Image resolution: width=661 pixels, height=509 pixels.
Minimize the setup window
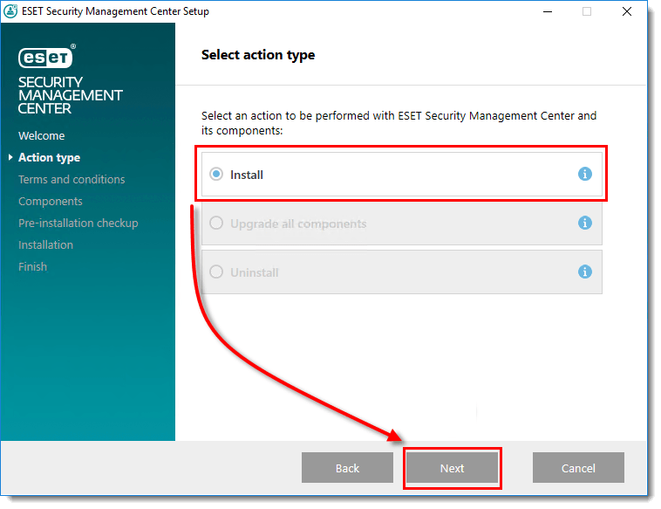[x=547, y=11]
